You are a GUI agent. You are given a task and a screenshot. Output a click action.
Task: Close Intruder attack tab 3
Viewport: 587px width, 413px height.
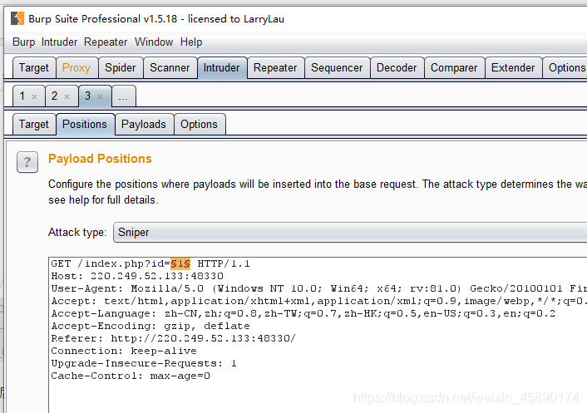coord(100,97)
